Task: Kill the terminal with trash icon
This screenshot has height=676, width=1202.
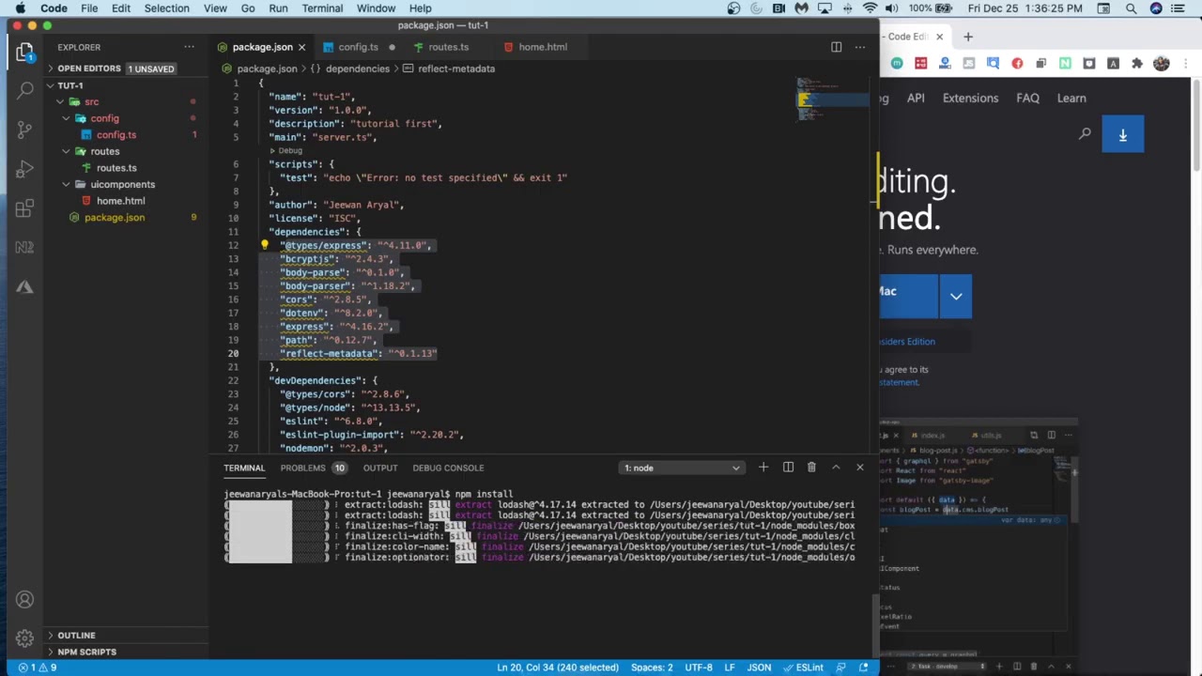Action: coord(811,468)
